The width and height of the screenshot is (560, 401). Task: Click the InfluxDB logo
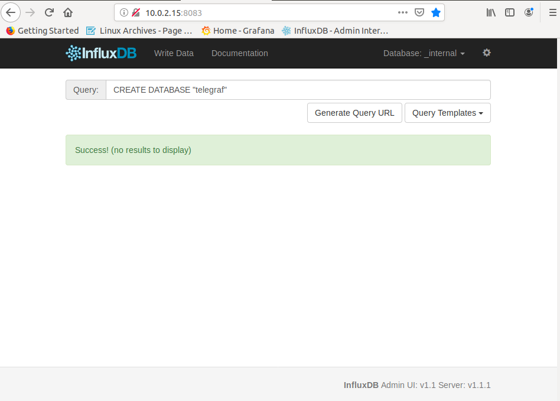101,53
